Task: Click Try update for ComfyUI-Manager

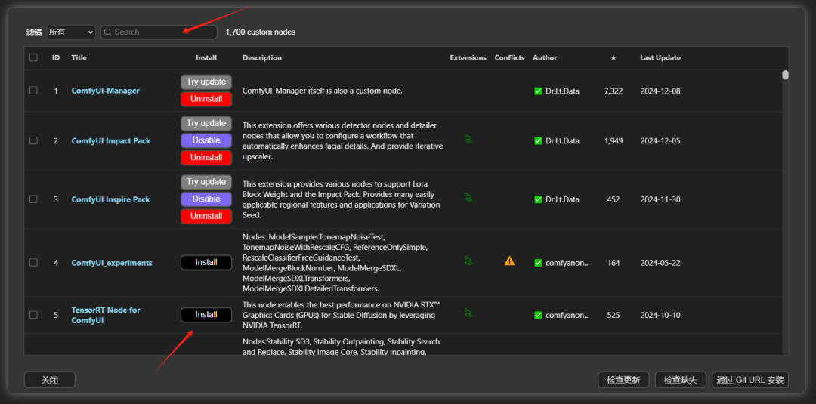Action: coord(206,82)
